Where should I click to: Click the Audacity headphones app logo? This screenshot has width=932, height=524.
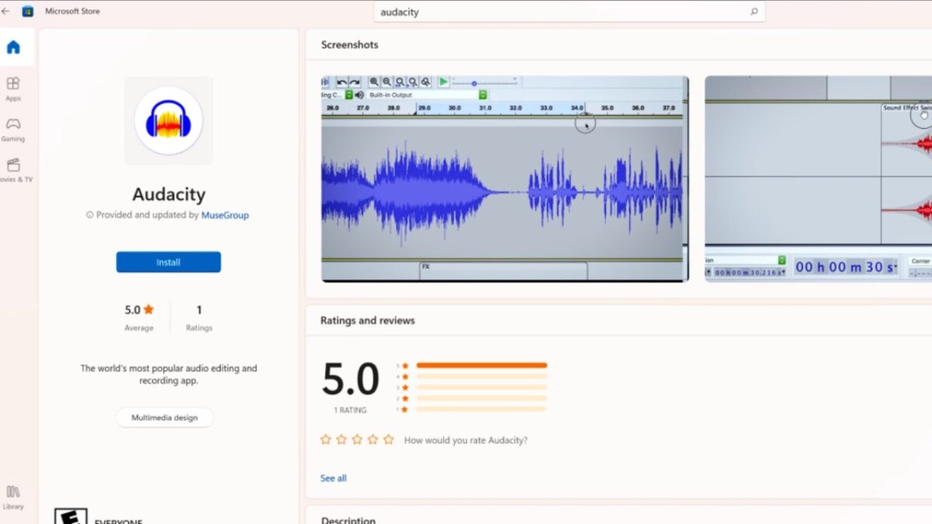tap(168, 121)
